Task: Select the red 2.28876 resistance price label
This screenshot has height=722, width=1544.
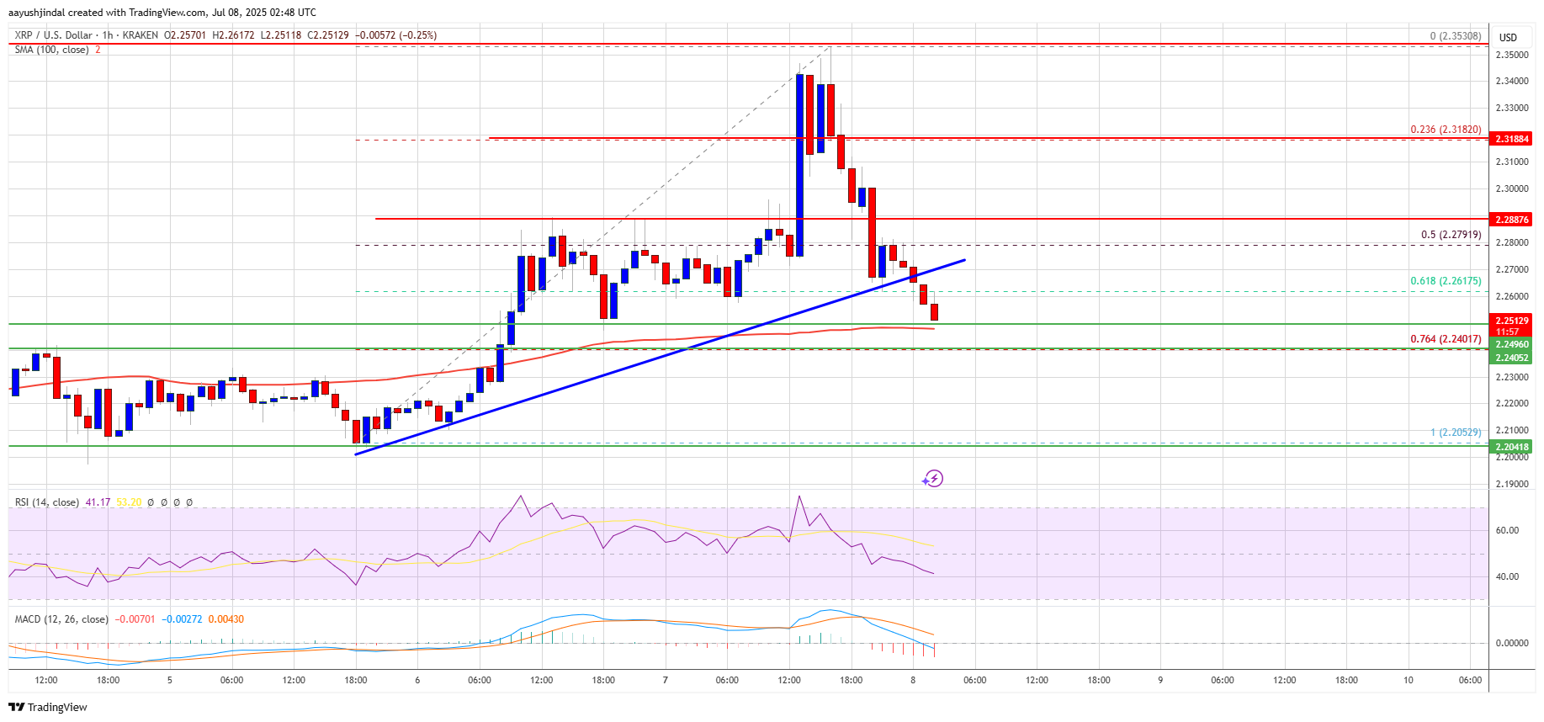Action: point(1511,219)
